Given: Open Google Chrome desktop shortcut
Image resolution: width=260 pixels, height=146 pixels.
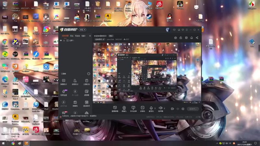Looking at the screenshot, I should 5,44.
